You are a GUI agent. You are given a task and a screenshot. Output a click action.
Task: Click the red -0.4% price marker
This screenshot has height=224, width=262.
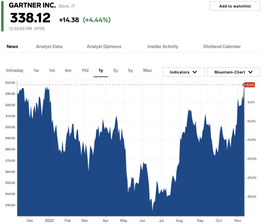[249, 85]
